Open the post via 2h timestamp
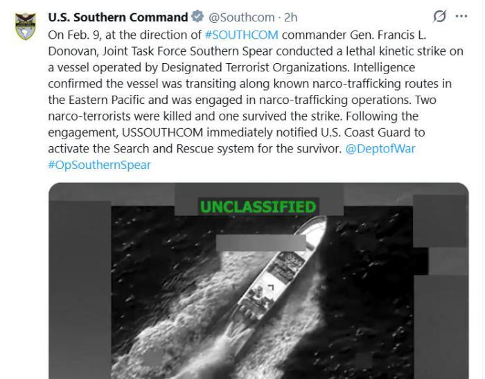 [x=291, y=17]
